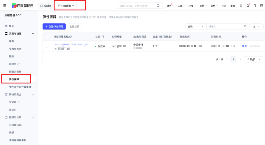Viewport: 265px width, 145px height.
Task: Open the 企业 menu
Action: click(192, 6)
